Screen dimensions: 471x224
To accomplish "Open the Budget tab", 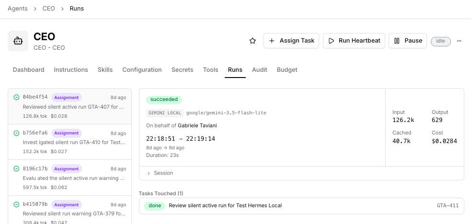I will click(287, 69).
